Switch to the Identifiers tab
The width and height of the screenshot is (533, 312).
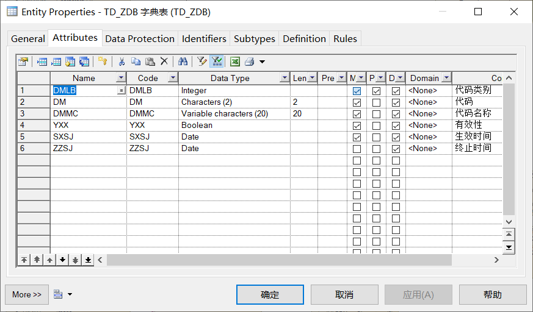tap(204, 38)
